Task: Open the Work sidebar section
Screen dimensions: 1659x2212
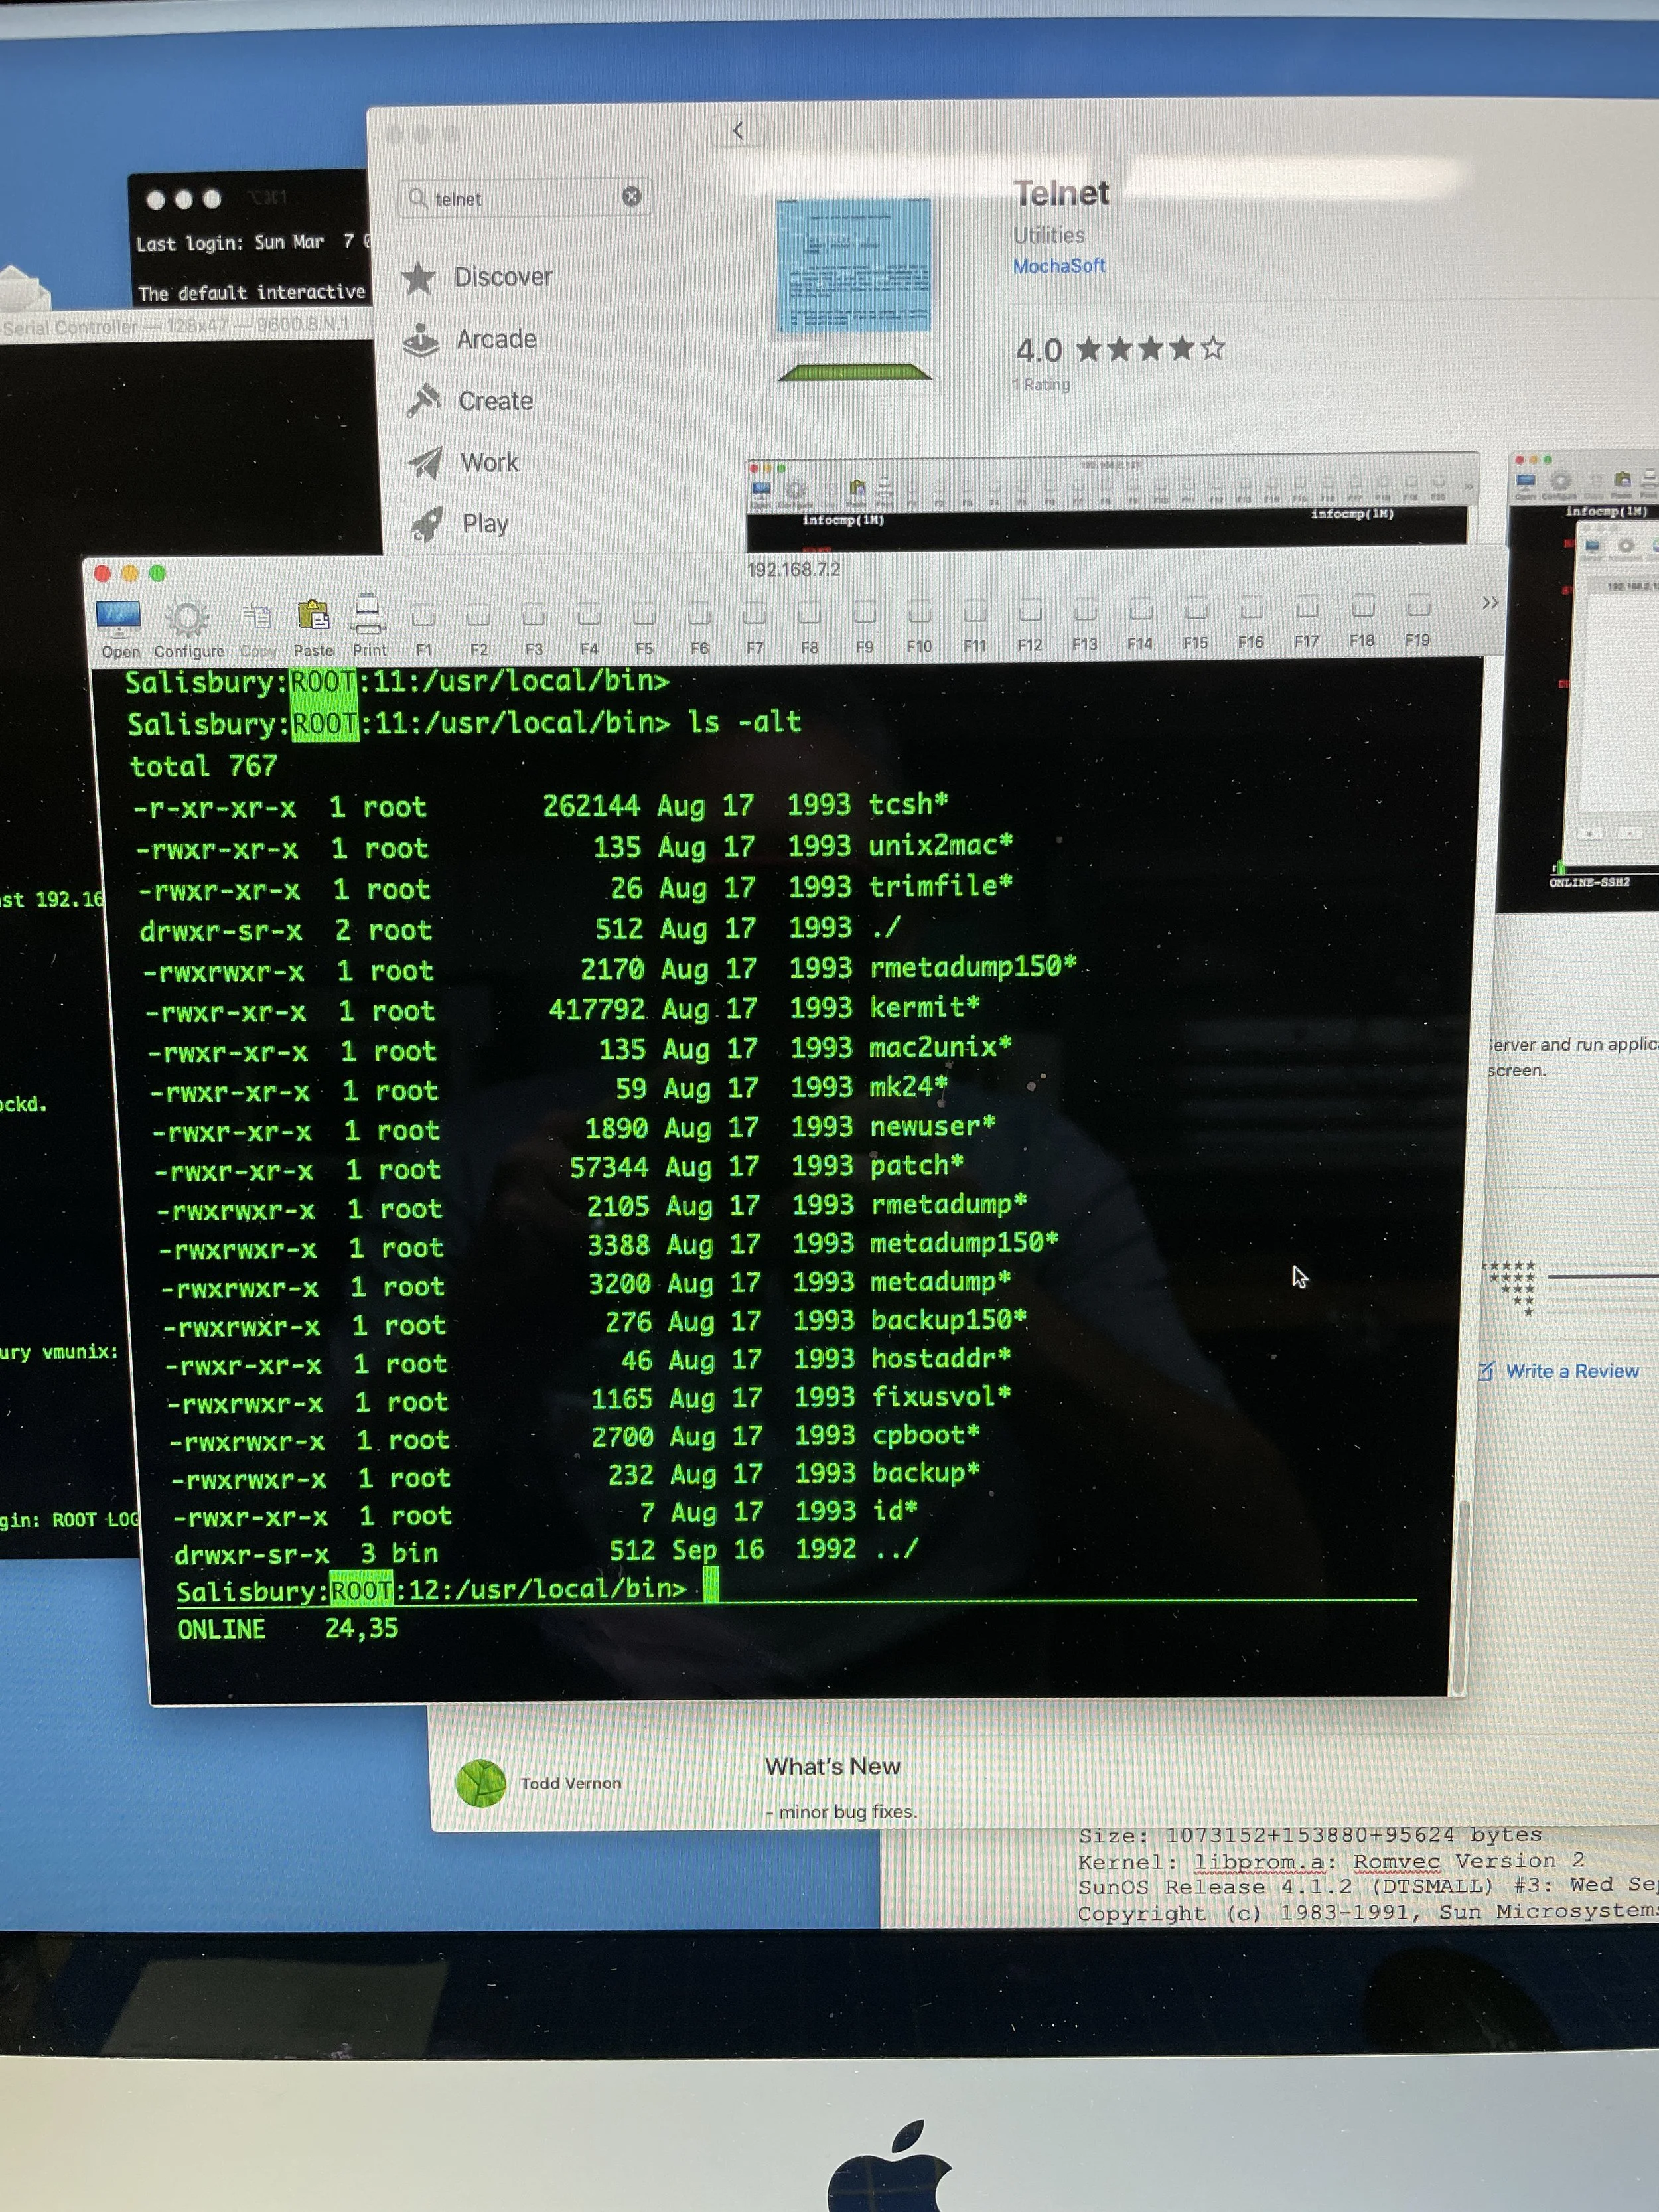Action: pos(489,462)
